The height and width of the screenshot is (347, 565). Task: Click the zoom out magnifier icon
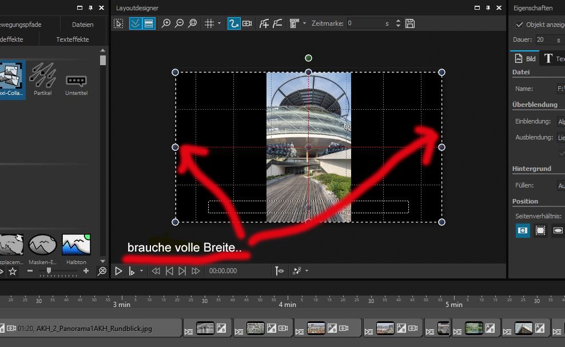[x=179, y=23]
